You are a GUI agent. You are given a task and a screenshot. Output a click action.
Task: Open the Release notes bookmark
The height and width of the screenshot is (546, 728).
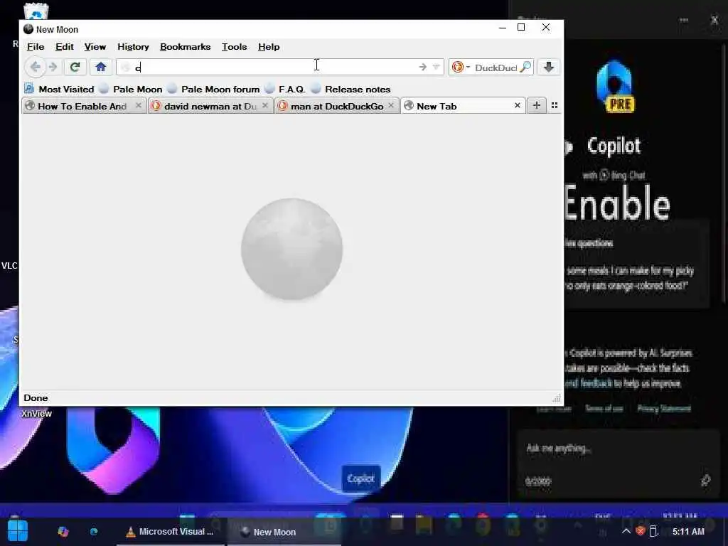tap(351, 89)
